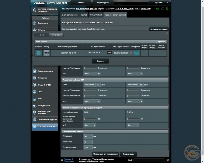
Task: Open RSSI Больше comparison dropdown
Action: coord(89,85)
